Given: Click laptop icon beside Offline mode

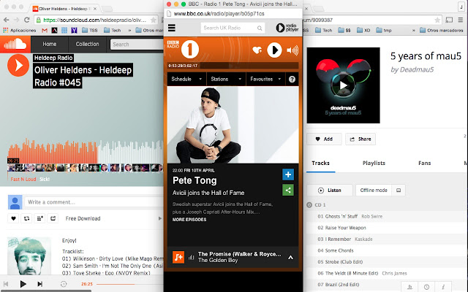Looking at the screenshot, I should point(399,190).
